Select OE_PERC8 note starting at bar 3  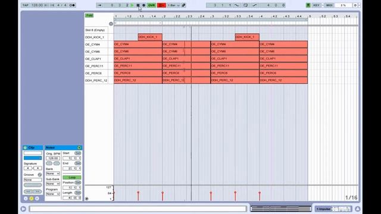click(x=235, y=73)
